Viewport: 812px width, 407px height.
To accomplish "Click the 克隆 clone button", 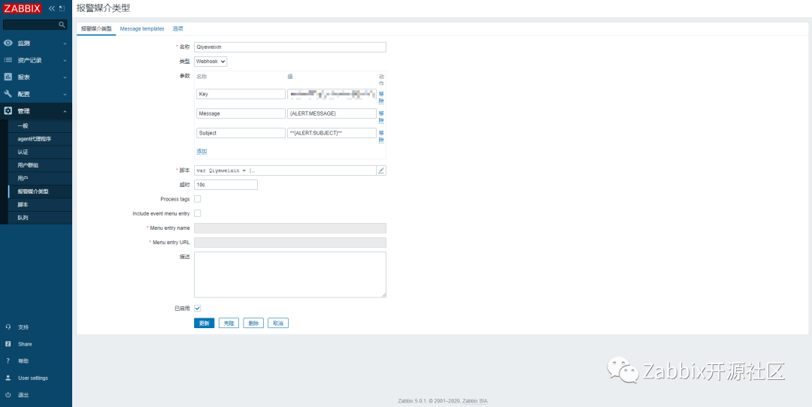I will (229, 323).
